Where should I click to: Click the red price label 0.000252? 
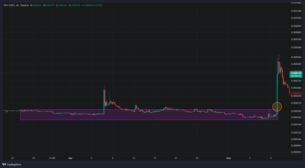coord(296,93)
